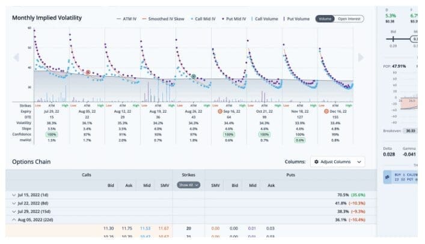Click the red circled marker on Aug 05 curve

pos(88,72)
